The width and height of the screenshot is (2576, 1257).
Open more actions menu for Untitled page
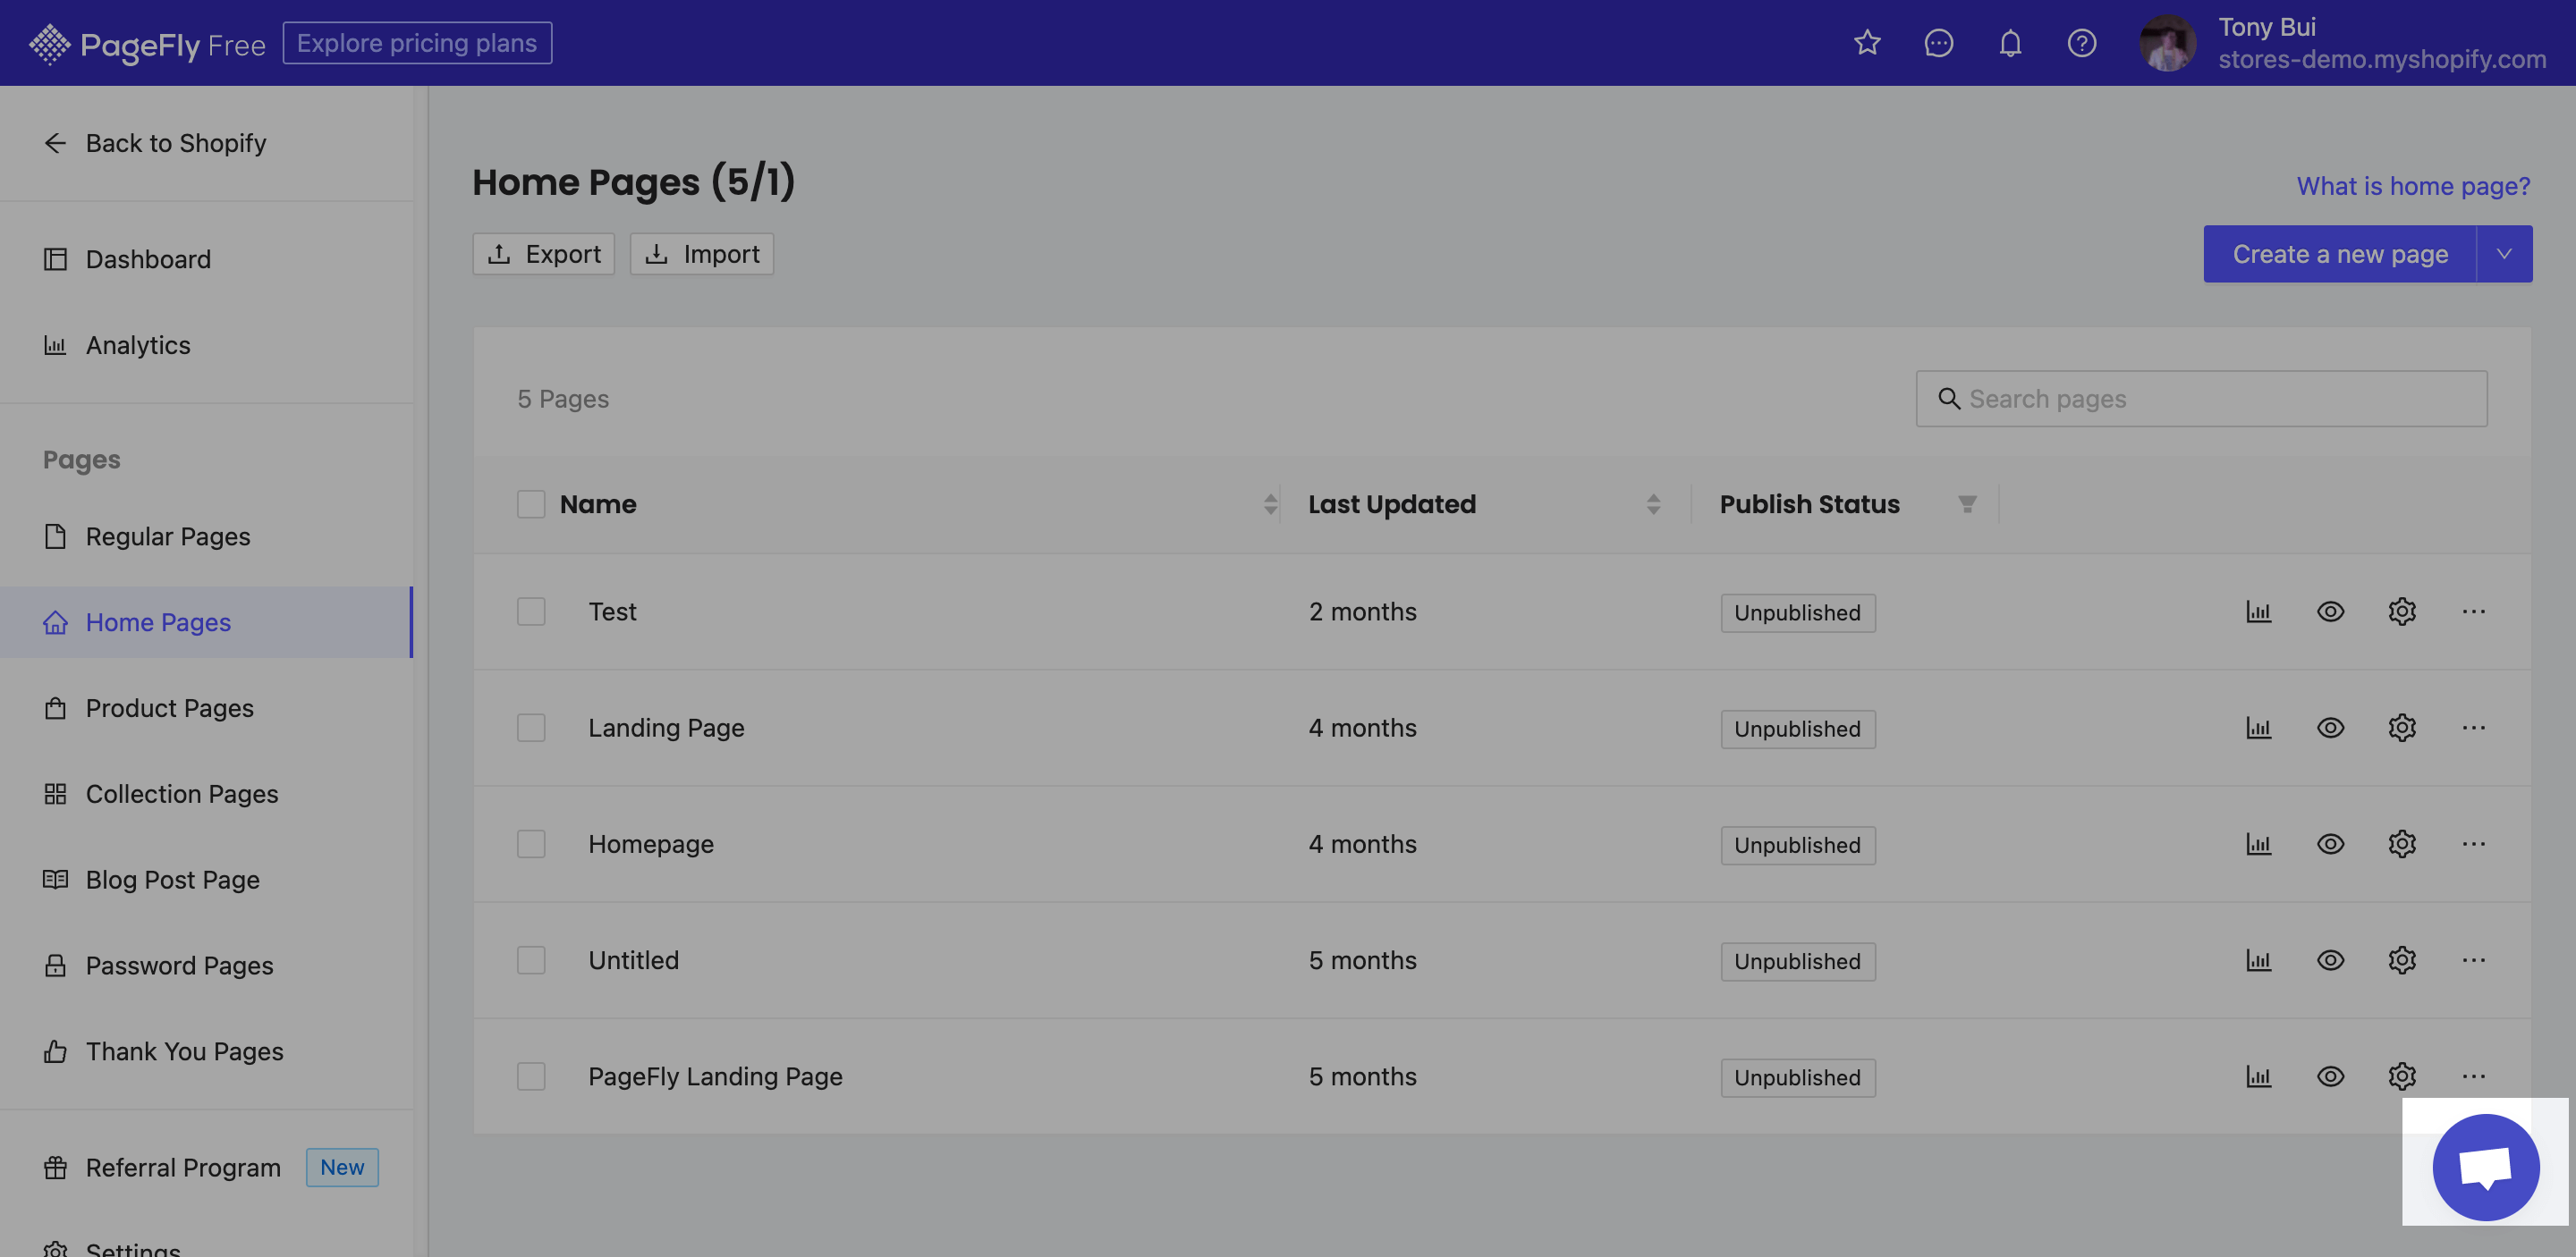click(2474, 960)
